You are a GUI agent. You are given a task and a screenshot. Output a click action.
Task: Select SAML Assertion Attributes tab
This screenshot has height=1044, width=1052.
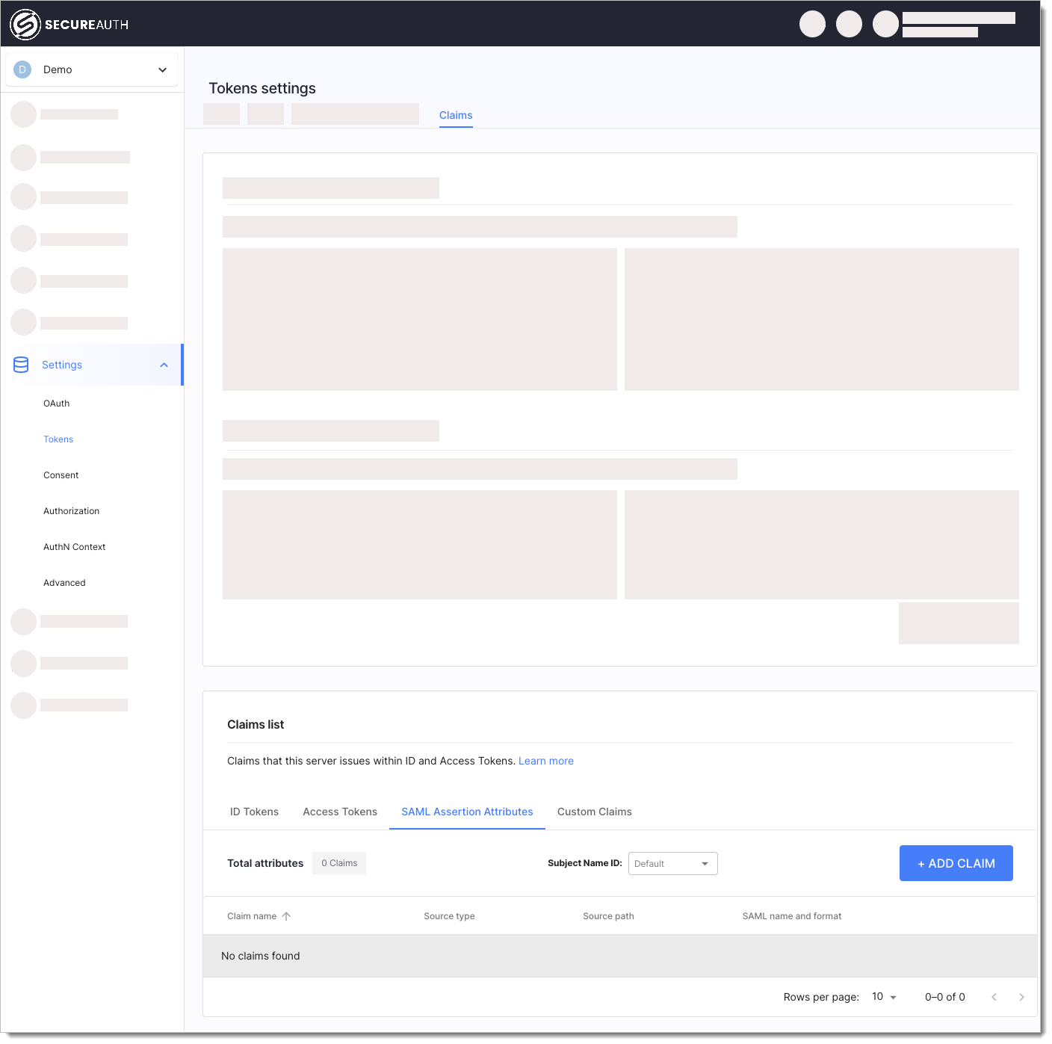tap(468, 812)
